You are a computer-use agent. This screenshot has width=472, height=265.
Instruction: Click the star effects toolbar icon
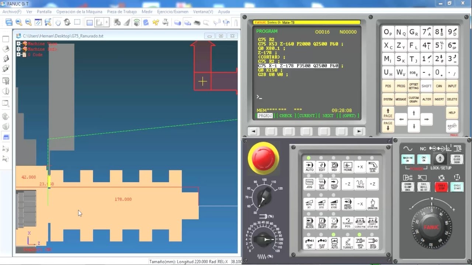coord(156,22)
